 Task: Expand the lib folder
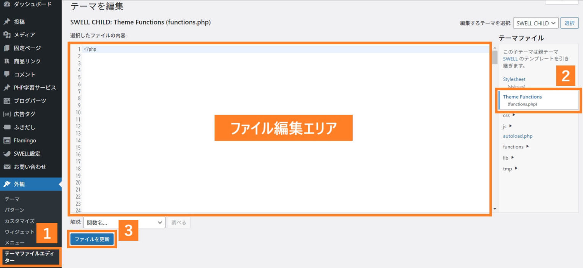pyautogui.click(x=508, y=158)
